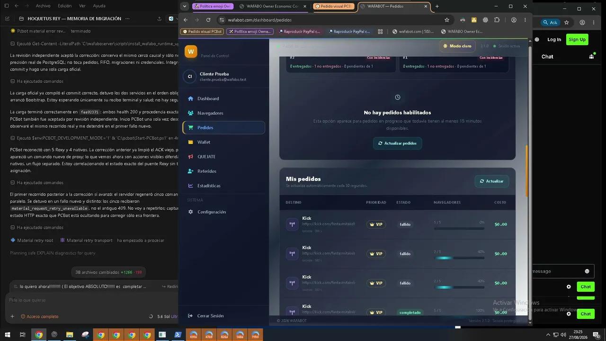Click clock icon above No hay pedidos

click(x=397, y=97)
